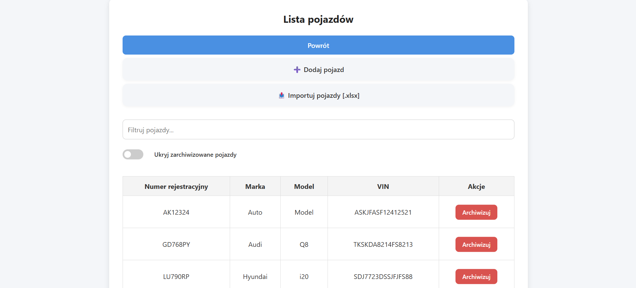Select registration number GD768PY cell
Image resolution: width=636 pixels, height=288 pixels.
click(x=176, y=244)
